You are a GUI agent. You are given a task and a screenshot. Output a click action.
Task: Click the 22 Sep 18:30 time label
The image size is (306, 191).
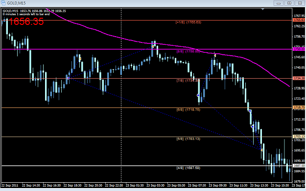[72, 186]
